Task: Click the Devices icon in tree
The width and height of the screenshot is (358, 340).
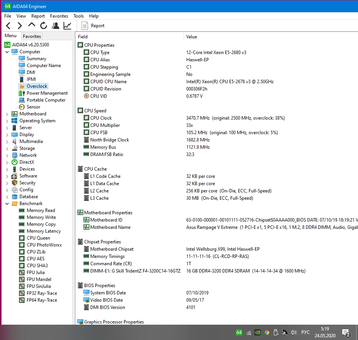Action: (15, 169)
